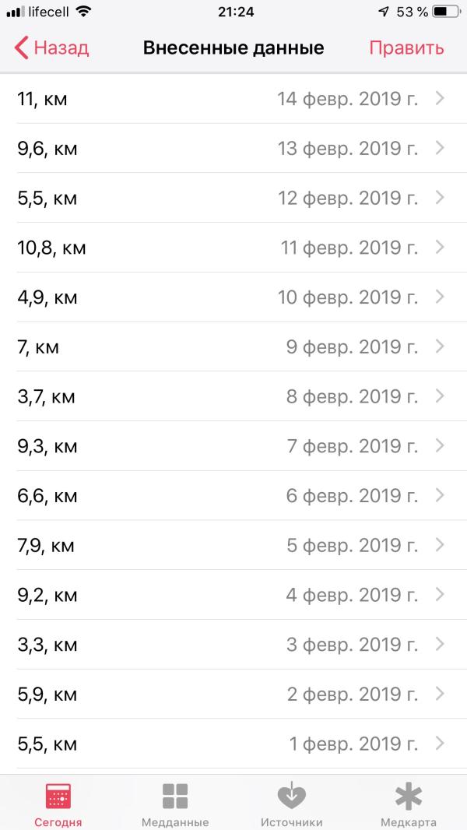Tap the Сегодня calendar icon
467x830 pixels.
tap(58, 796)
